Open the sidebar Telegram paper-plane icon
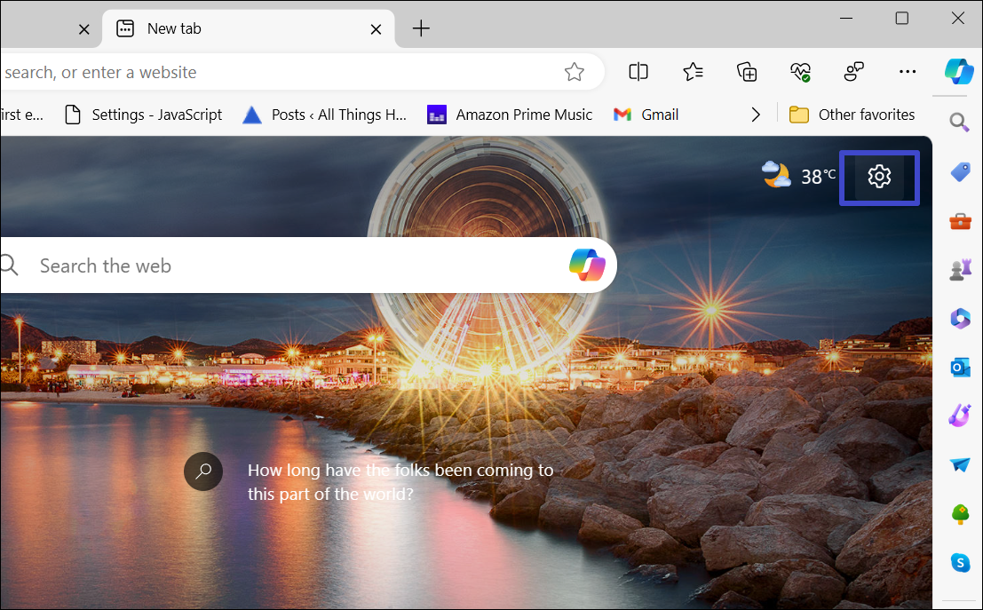Image resolution: width=983 pixels, height=610 pixels. (x=960, y=464)
